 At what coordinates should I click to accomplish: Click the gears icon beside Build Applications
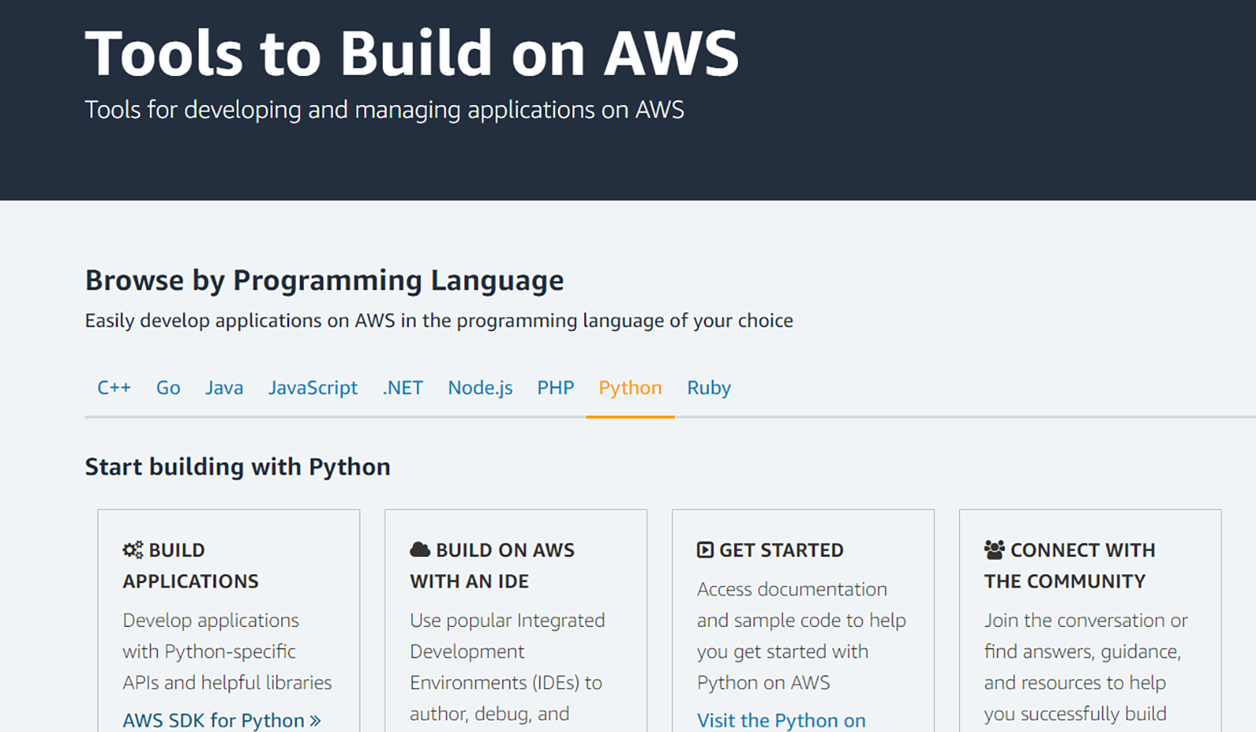[x=133, y=550]
